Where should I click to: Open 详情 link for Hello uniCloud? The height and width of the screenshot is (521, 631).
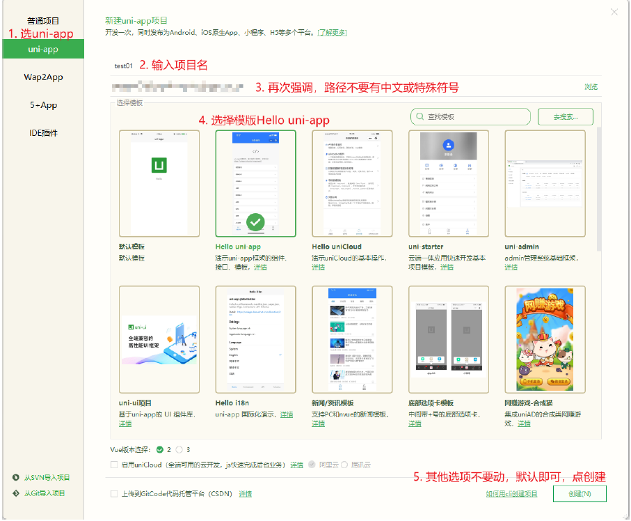(x=318, y=267)
